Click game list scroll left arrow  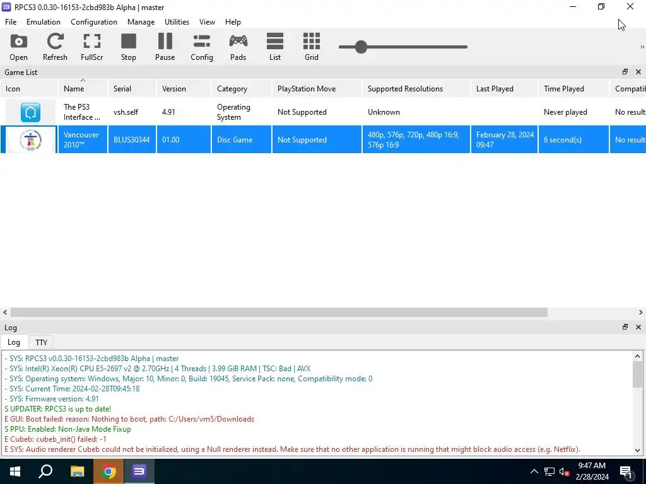5,313
